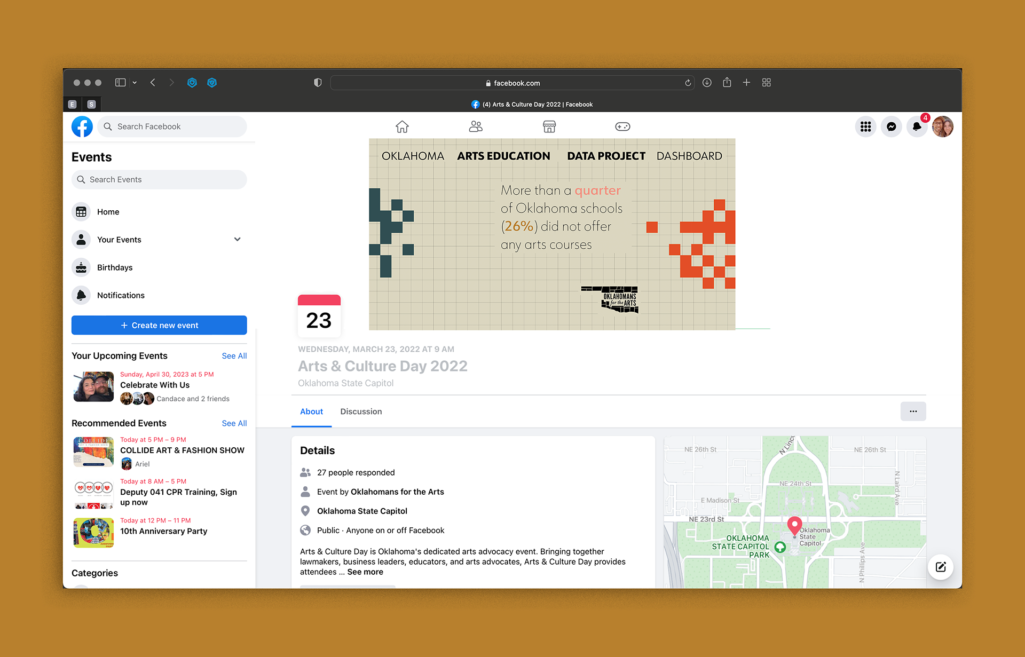Image resolution: width=1025 pixels, height=657 pixels.
Task: Open the nine-dot Facebook menu grid
Action: tap(865, 126)
